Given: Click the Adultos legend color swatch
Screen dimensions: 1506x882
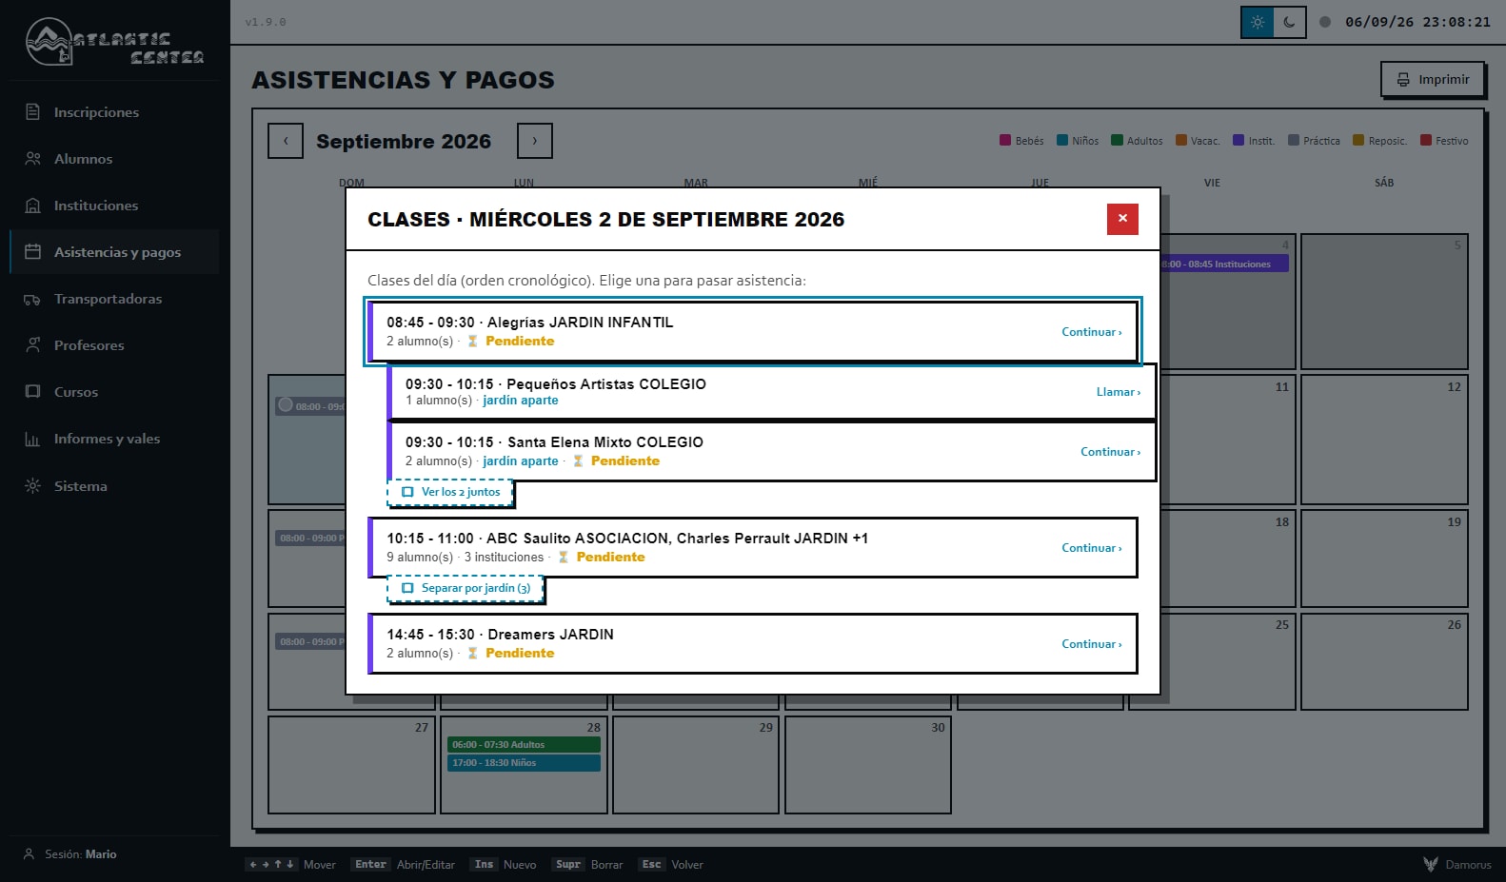Looking at the screenshot, I should [x=1117, y=141].
